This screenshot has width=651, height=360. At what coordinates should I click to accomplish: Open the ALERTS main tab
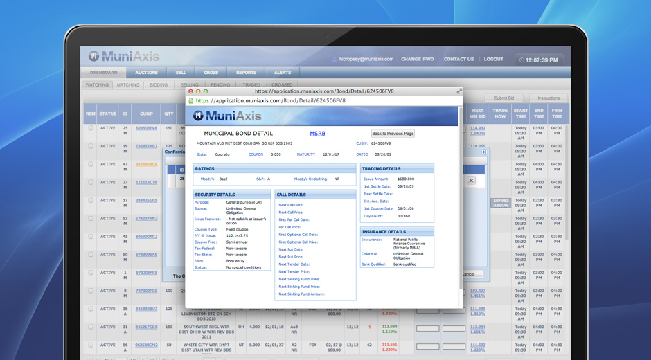point(283,73)
